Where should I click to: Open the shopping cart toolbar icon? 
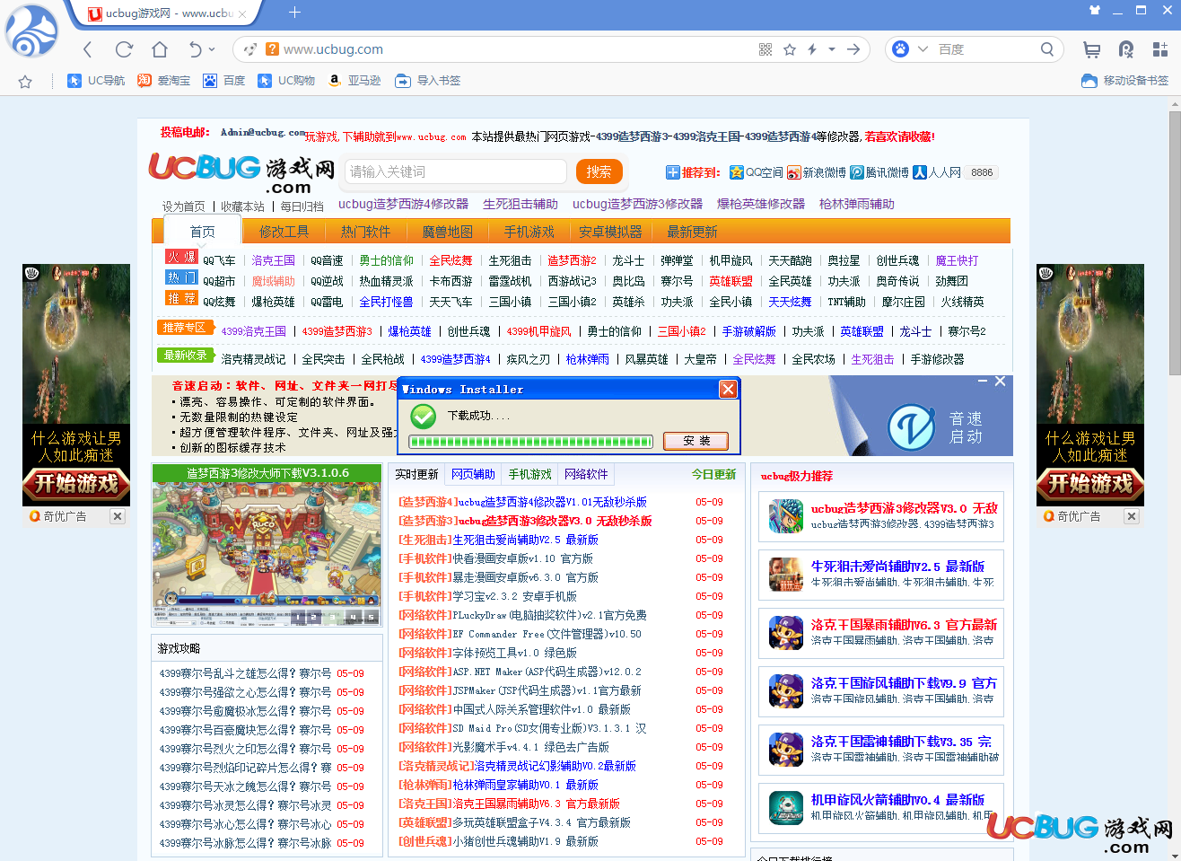pyautogui.click(x=1091, y=50)
